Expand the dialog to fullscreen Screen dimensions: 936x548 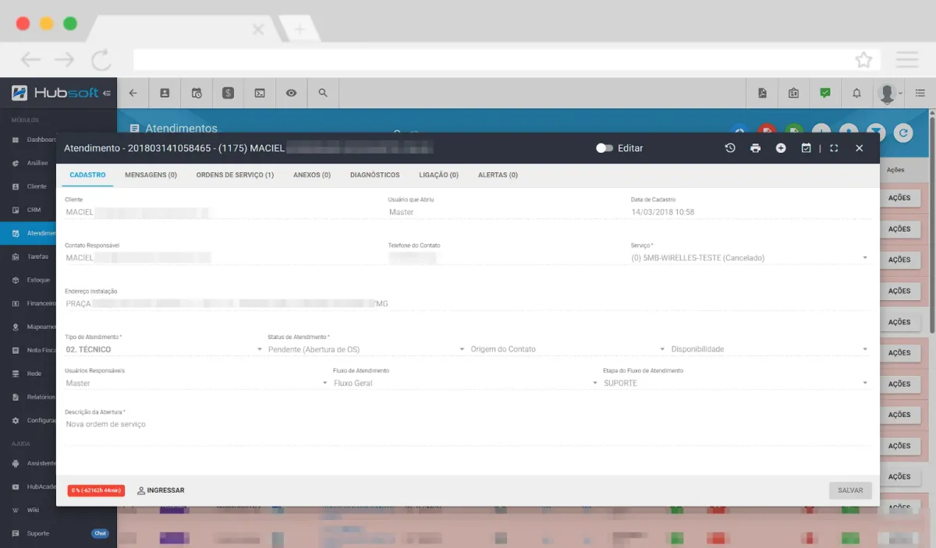pos(834,148)
